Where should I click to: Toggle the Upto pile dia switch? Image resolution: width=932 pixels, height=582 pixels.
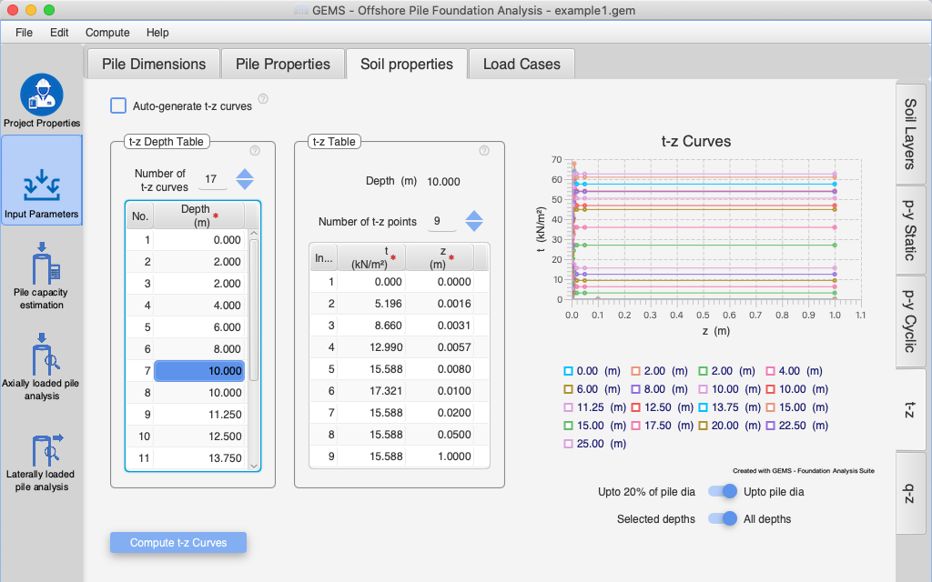(723, 492)
